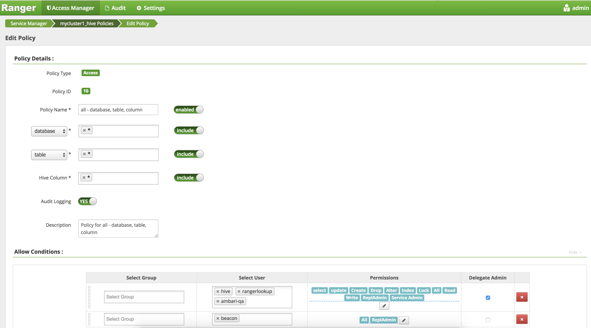
Task: Click the Index permission tag
Action: [x=408, y=290]
